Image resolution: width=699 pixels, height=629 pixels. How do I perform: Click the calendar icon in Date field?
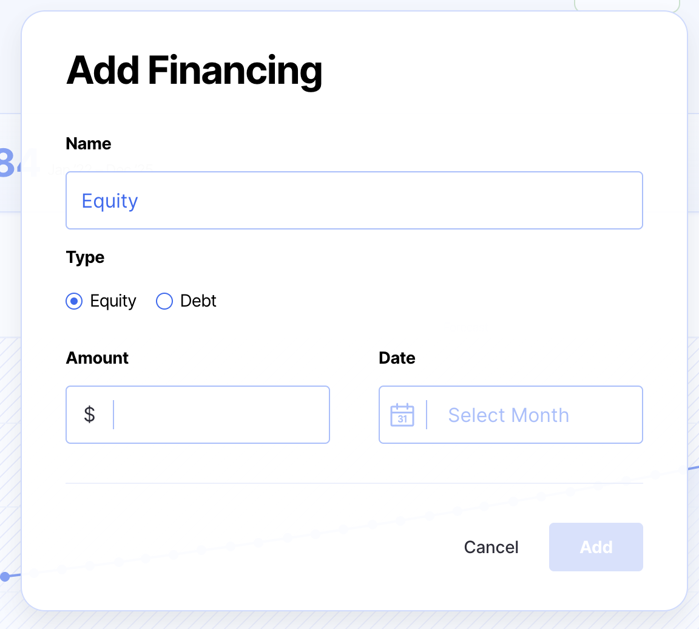click(x=402, y=415)
